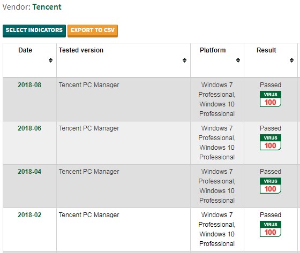Sort by Result column arrows
Viewport: 300px width, 253px height.
[x=291, y=60]
